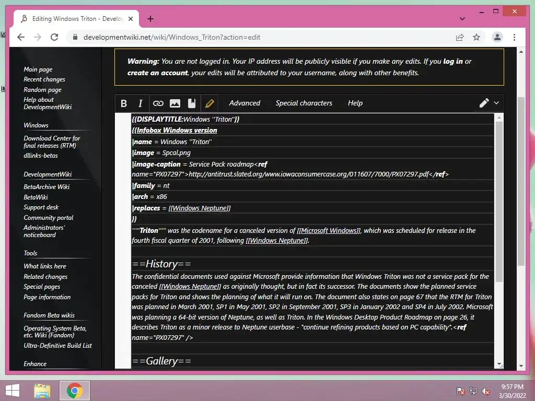This screenshot has height=401, width=535.
Task: Click the ==Gallery== heading line in editor
Action: point(162,361)
